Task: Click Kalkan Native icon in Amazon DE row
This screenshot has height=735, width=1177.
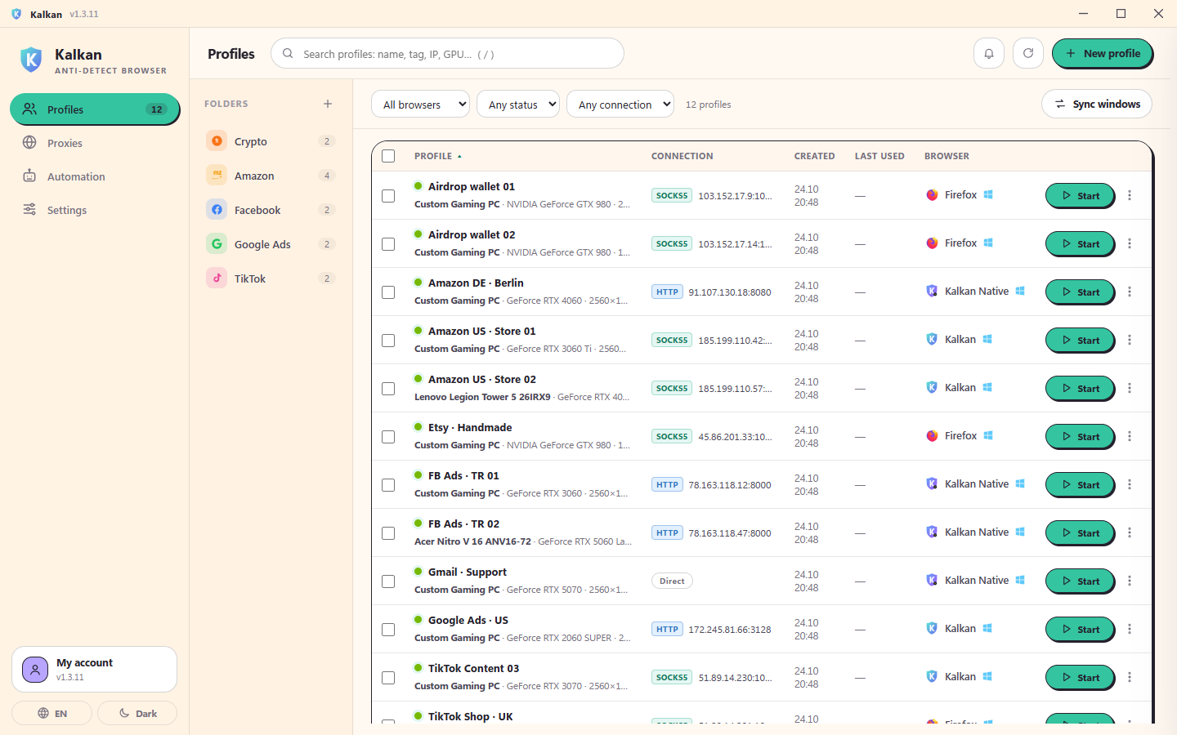Action: point(932,292)
